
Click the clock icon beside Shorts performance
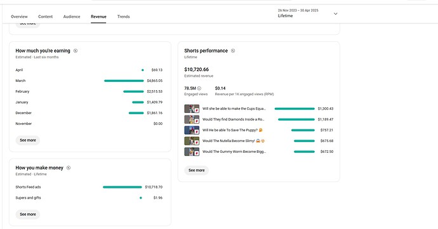(x=233, y=51)
